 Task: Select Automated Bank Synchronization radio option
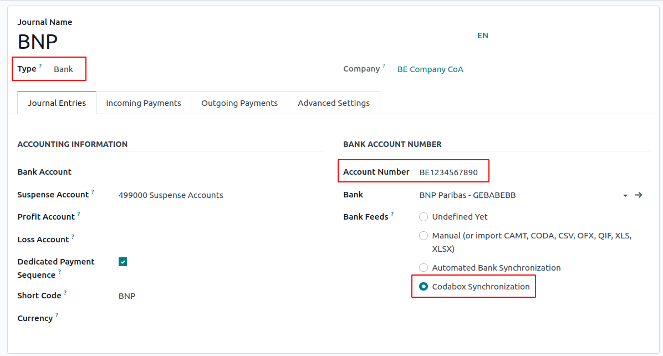tap(424, 268)
